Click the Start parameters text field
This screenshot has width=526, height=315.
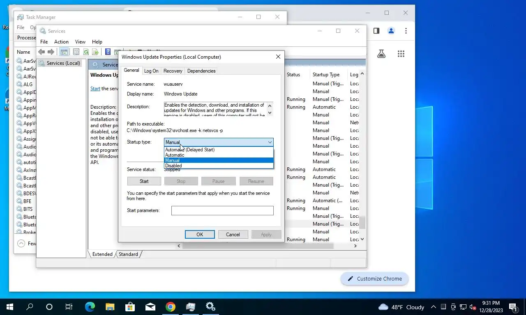(x=222, y=210)
